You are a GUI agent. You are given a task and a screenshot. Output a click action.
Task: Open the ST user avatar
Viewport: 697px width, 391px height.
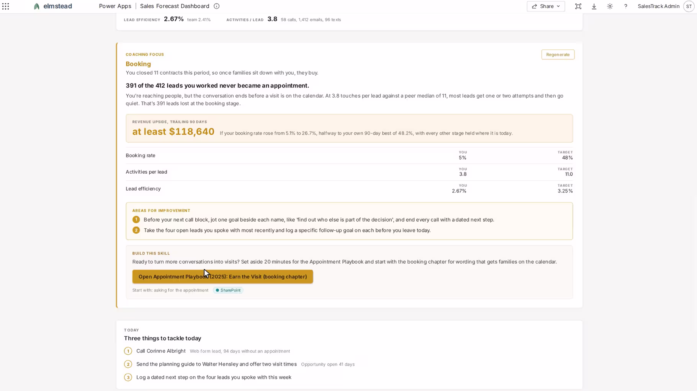coord(689,6)
